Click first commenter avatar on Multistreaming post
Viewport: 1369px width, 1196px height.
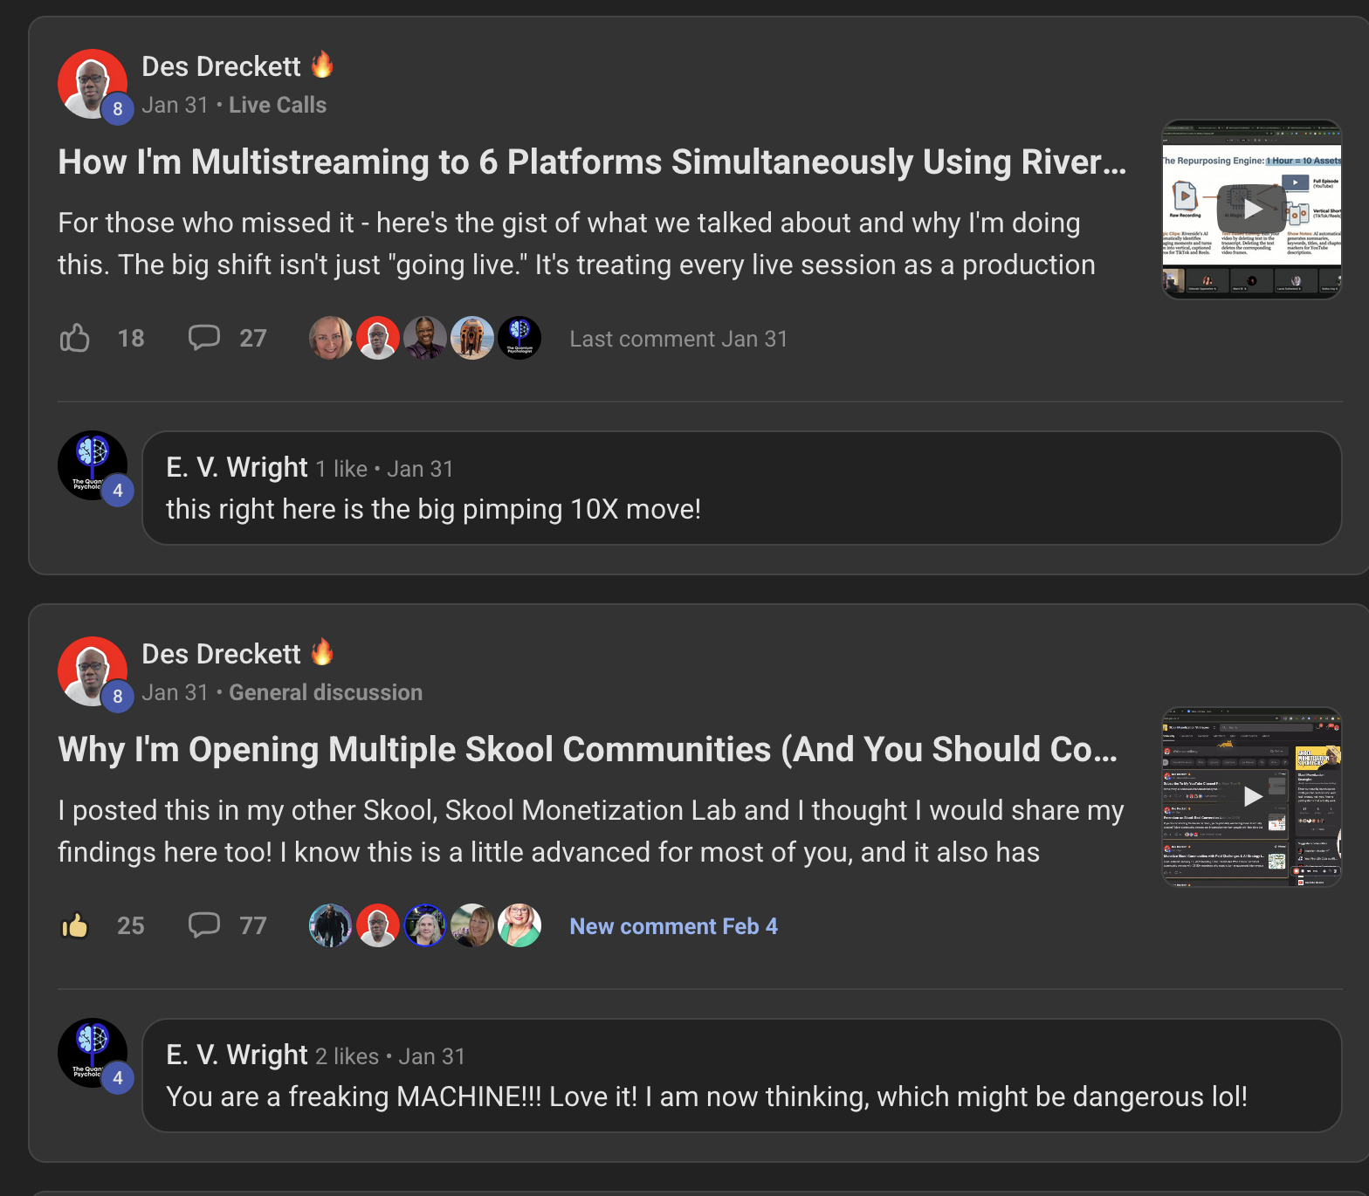pyautogui.click(x=331, y=338)
